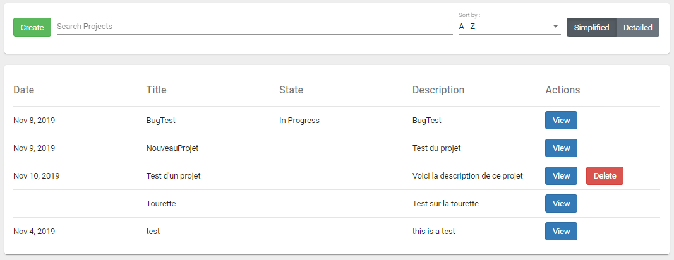View the BugTest project
This screenshot has width=674, height=260.
pyautogui.click(x=561, y=121)
